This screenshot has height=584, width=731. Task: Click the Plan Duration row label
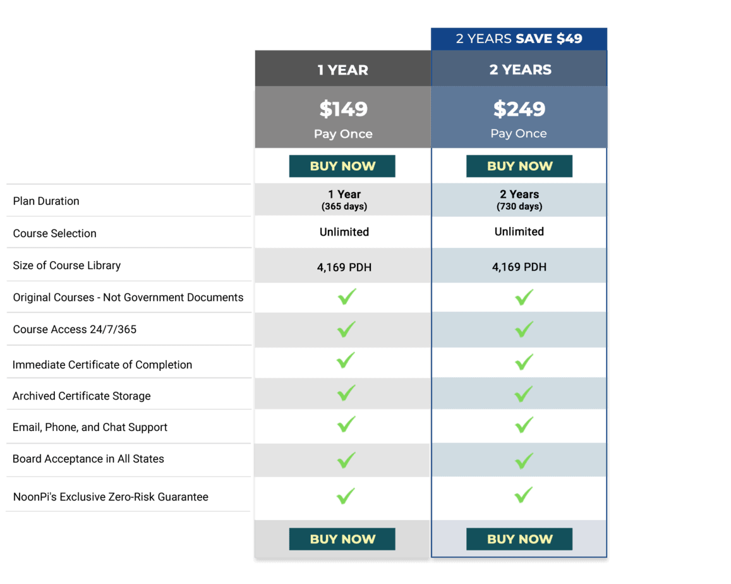click(45, 200)
